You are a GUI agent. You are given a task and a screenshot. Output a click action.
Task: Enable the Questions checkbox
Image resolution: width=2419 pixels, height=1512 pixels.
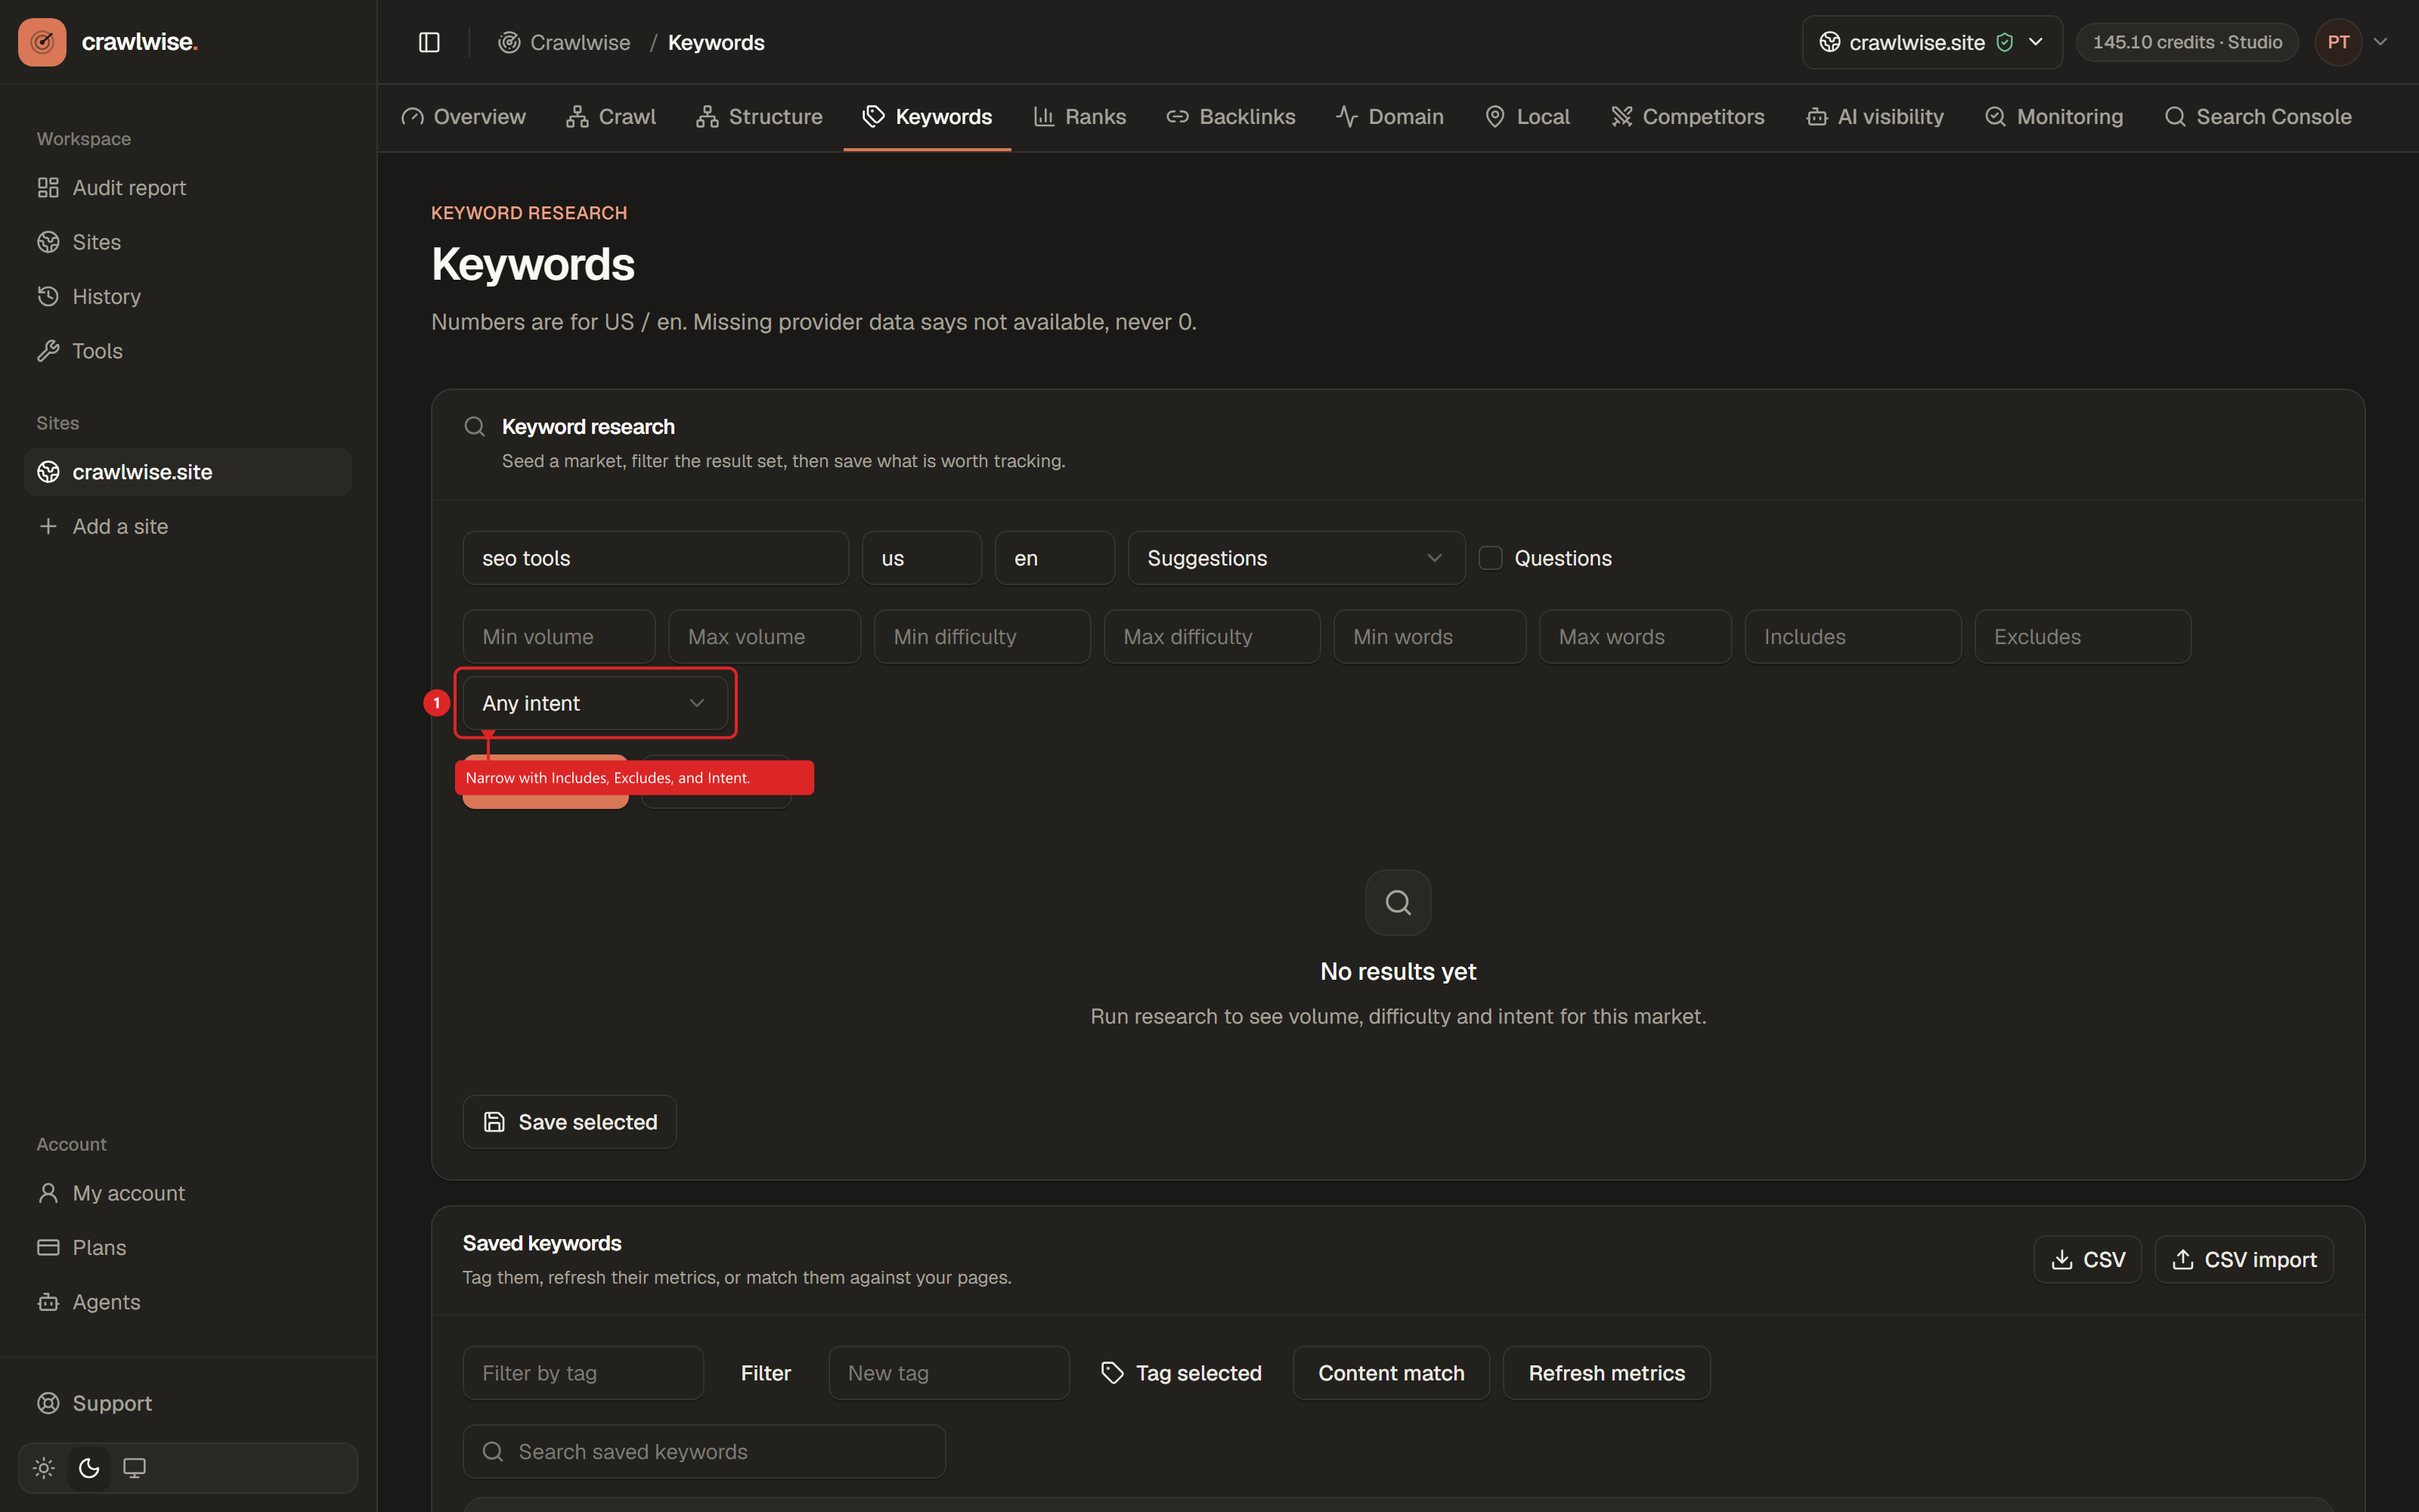click(1491, 558)
